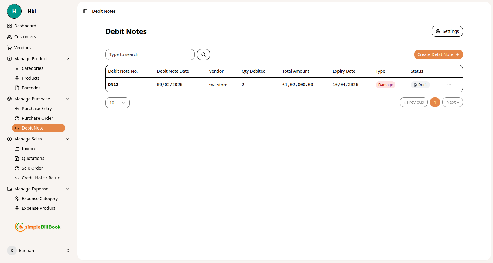Open the rows-per-page dropdown showing 10
This screenshot has height=263, width=493.
tap(117, 103)
